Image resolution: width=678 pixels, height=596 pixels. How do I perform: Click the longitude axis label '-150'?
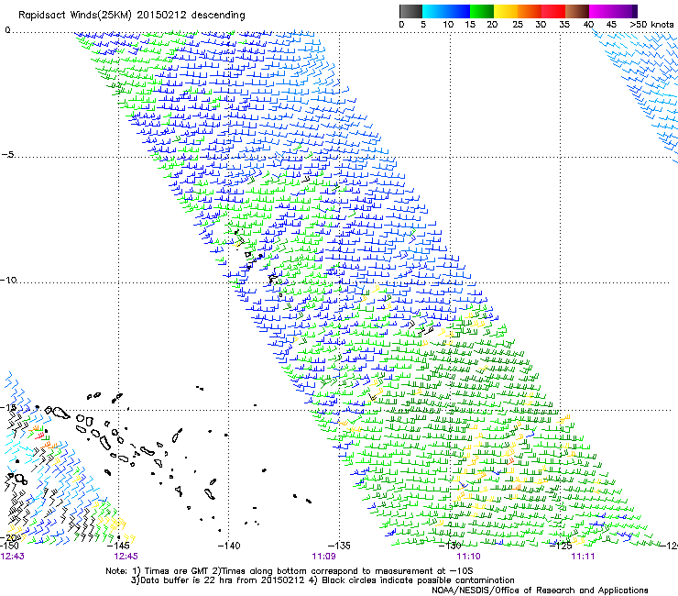point(9,546)
